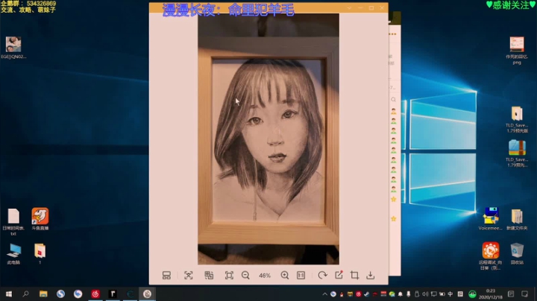The width and height of the screenshot is (537, 301).
Task: Open the black T app on taskbar
Action: [x=113, y=294]
